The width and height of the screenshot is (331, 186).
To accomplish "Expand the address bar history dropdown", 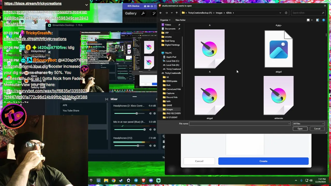I will [280, 13].
